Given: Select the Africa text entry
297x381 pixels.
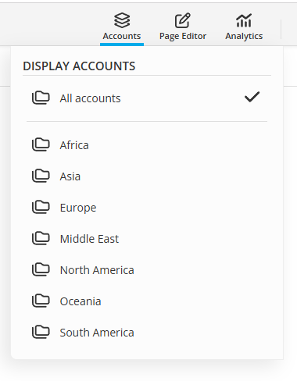Looking at the screenshot, I should (x=74, y=145).
